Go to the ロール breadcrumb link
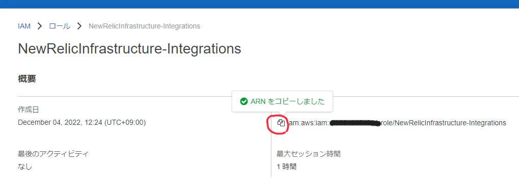Screen dimensions: 519x193 (60, 26)
